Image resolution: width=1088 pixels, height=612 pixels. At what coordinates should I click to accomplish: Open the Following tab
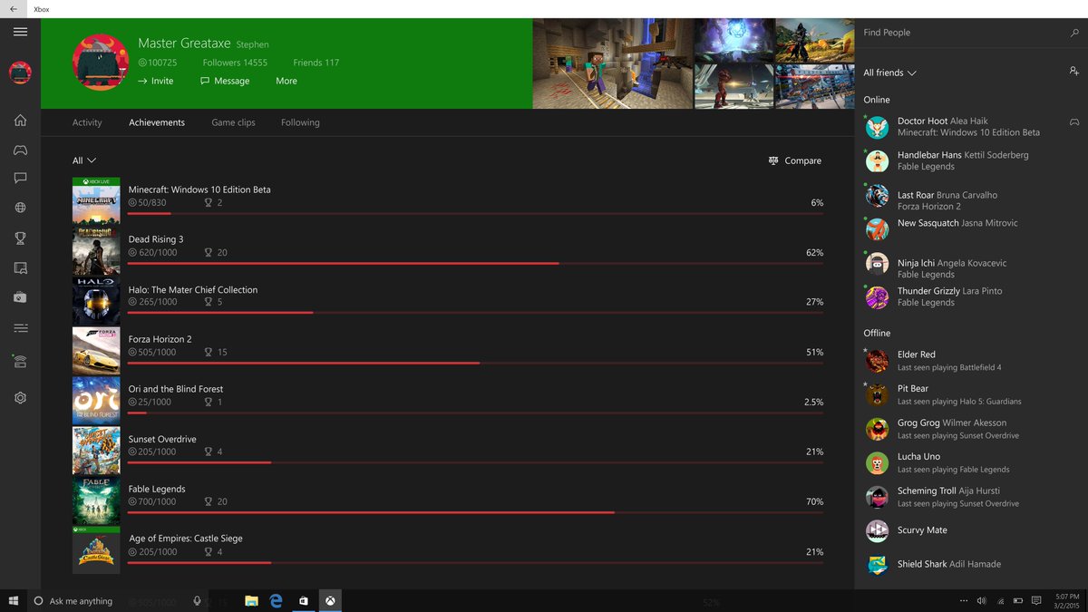300,122
